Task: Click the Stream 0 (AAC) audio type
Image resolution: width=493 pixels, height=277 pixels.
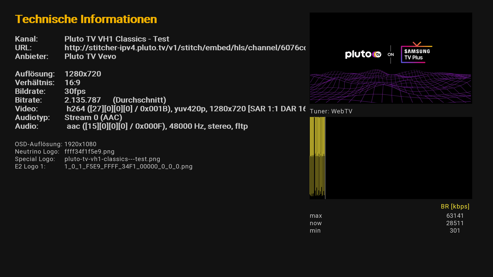Action: tap(93, 117)
